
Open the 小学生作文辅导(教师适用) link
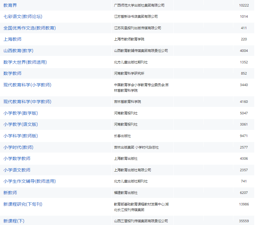(x=30, y=181)
